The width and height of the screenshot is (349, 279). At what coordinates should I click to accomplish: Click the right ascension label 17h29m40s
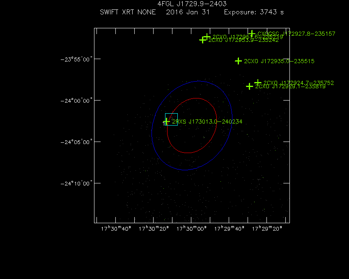tap(229, 229)
